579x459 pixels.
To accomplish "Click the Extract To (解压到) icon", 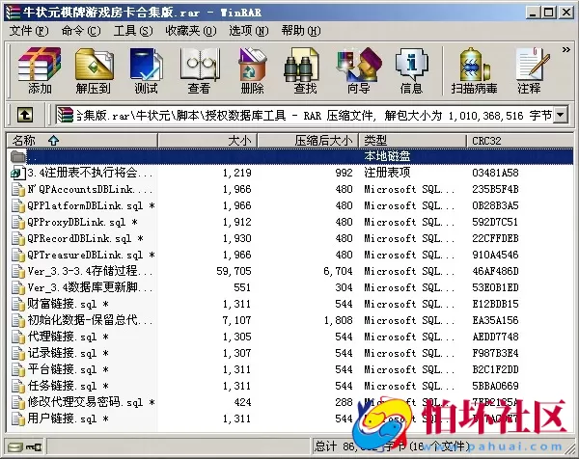I will pos(94,70).
